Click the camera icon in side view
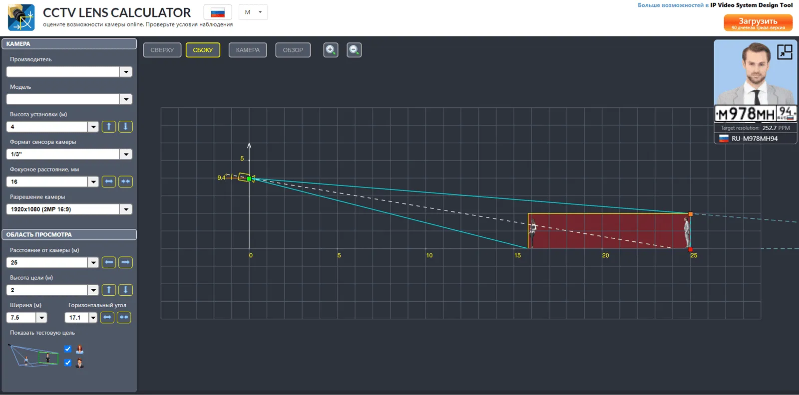This screenshot has width=799, height=395. pyautogui.click(x=245, y=177)
